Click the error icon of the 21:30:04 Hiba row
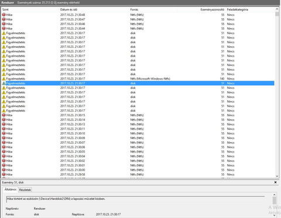Viewport: 281px width, 218px height. 4,156
